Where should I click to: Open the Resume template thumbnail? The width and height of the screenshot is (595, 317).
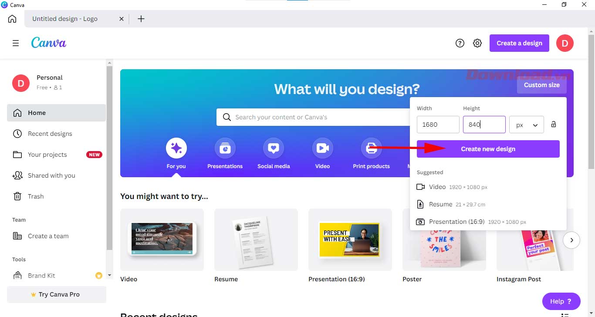(x=256, y=239)
